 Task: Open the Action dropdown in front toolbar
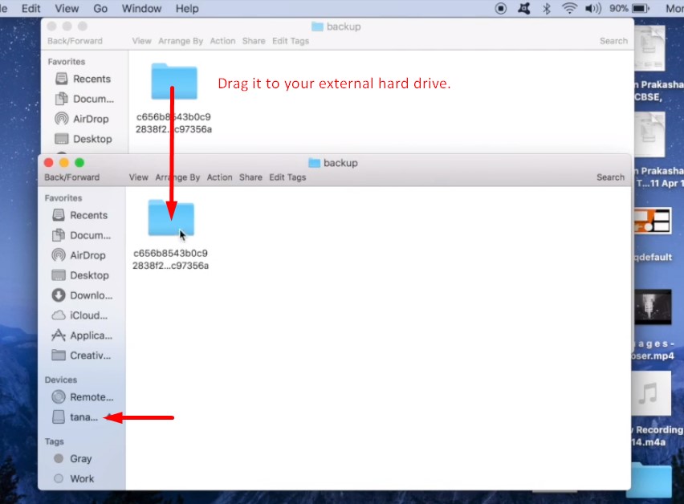point(219,177)
